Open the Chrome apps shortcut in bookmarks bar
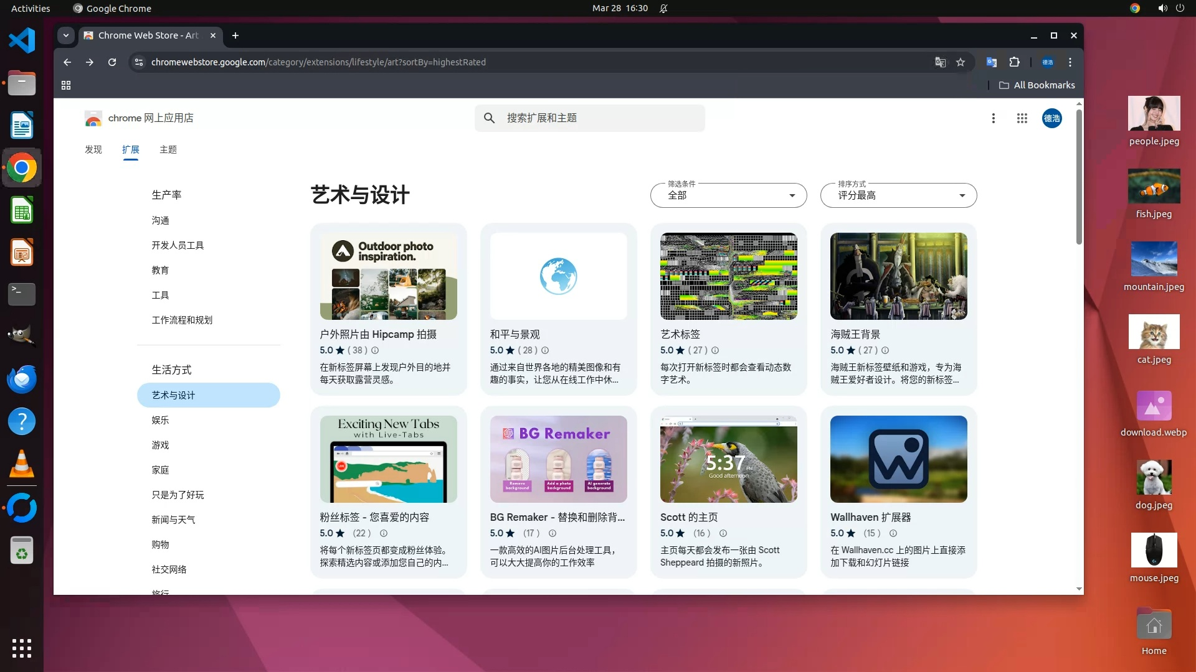The image size is (1196, 672). [66, 85]
